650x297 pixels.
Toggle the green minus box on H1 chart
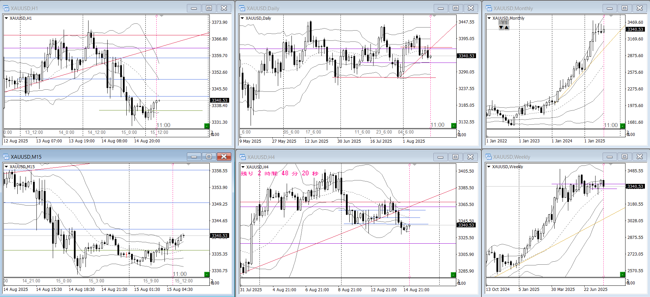point(207,126)
